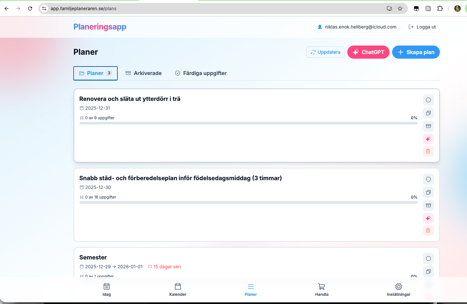Copy the Snabb städ birthday plan
The width and height of the screenshot is (467, 304).
[x=428, y=192]
